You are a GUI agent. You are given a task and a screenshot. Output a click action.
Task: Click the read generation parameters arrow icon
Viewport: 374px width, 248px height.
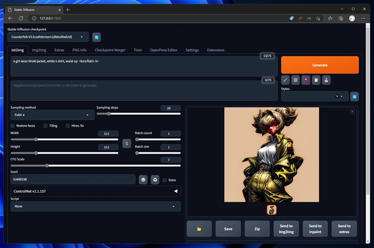[285, 80]
